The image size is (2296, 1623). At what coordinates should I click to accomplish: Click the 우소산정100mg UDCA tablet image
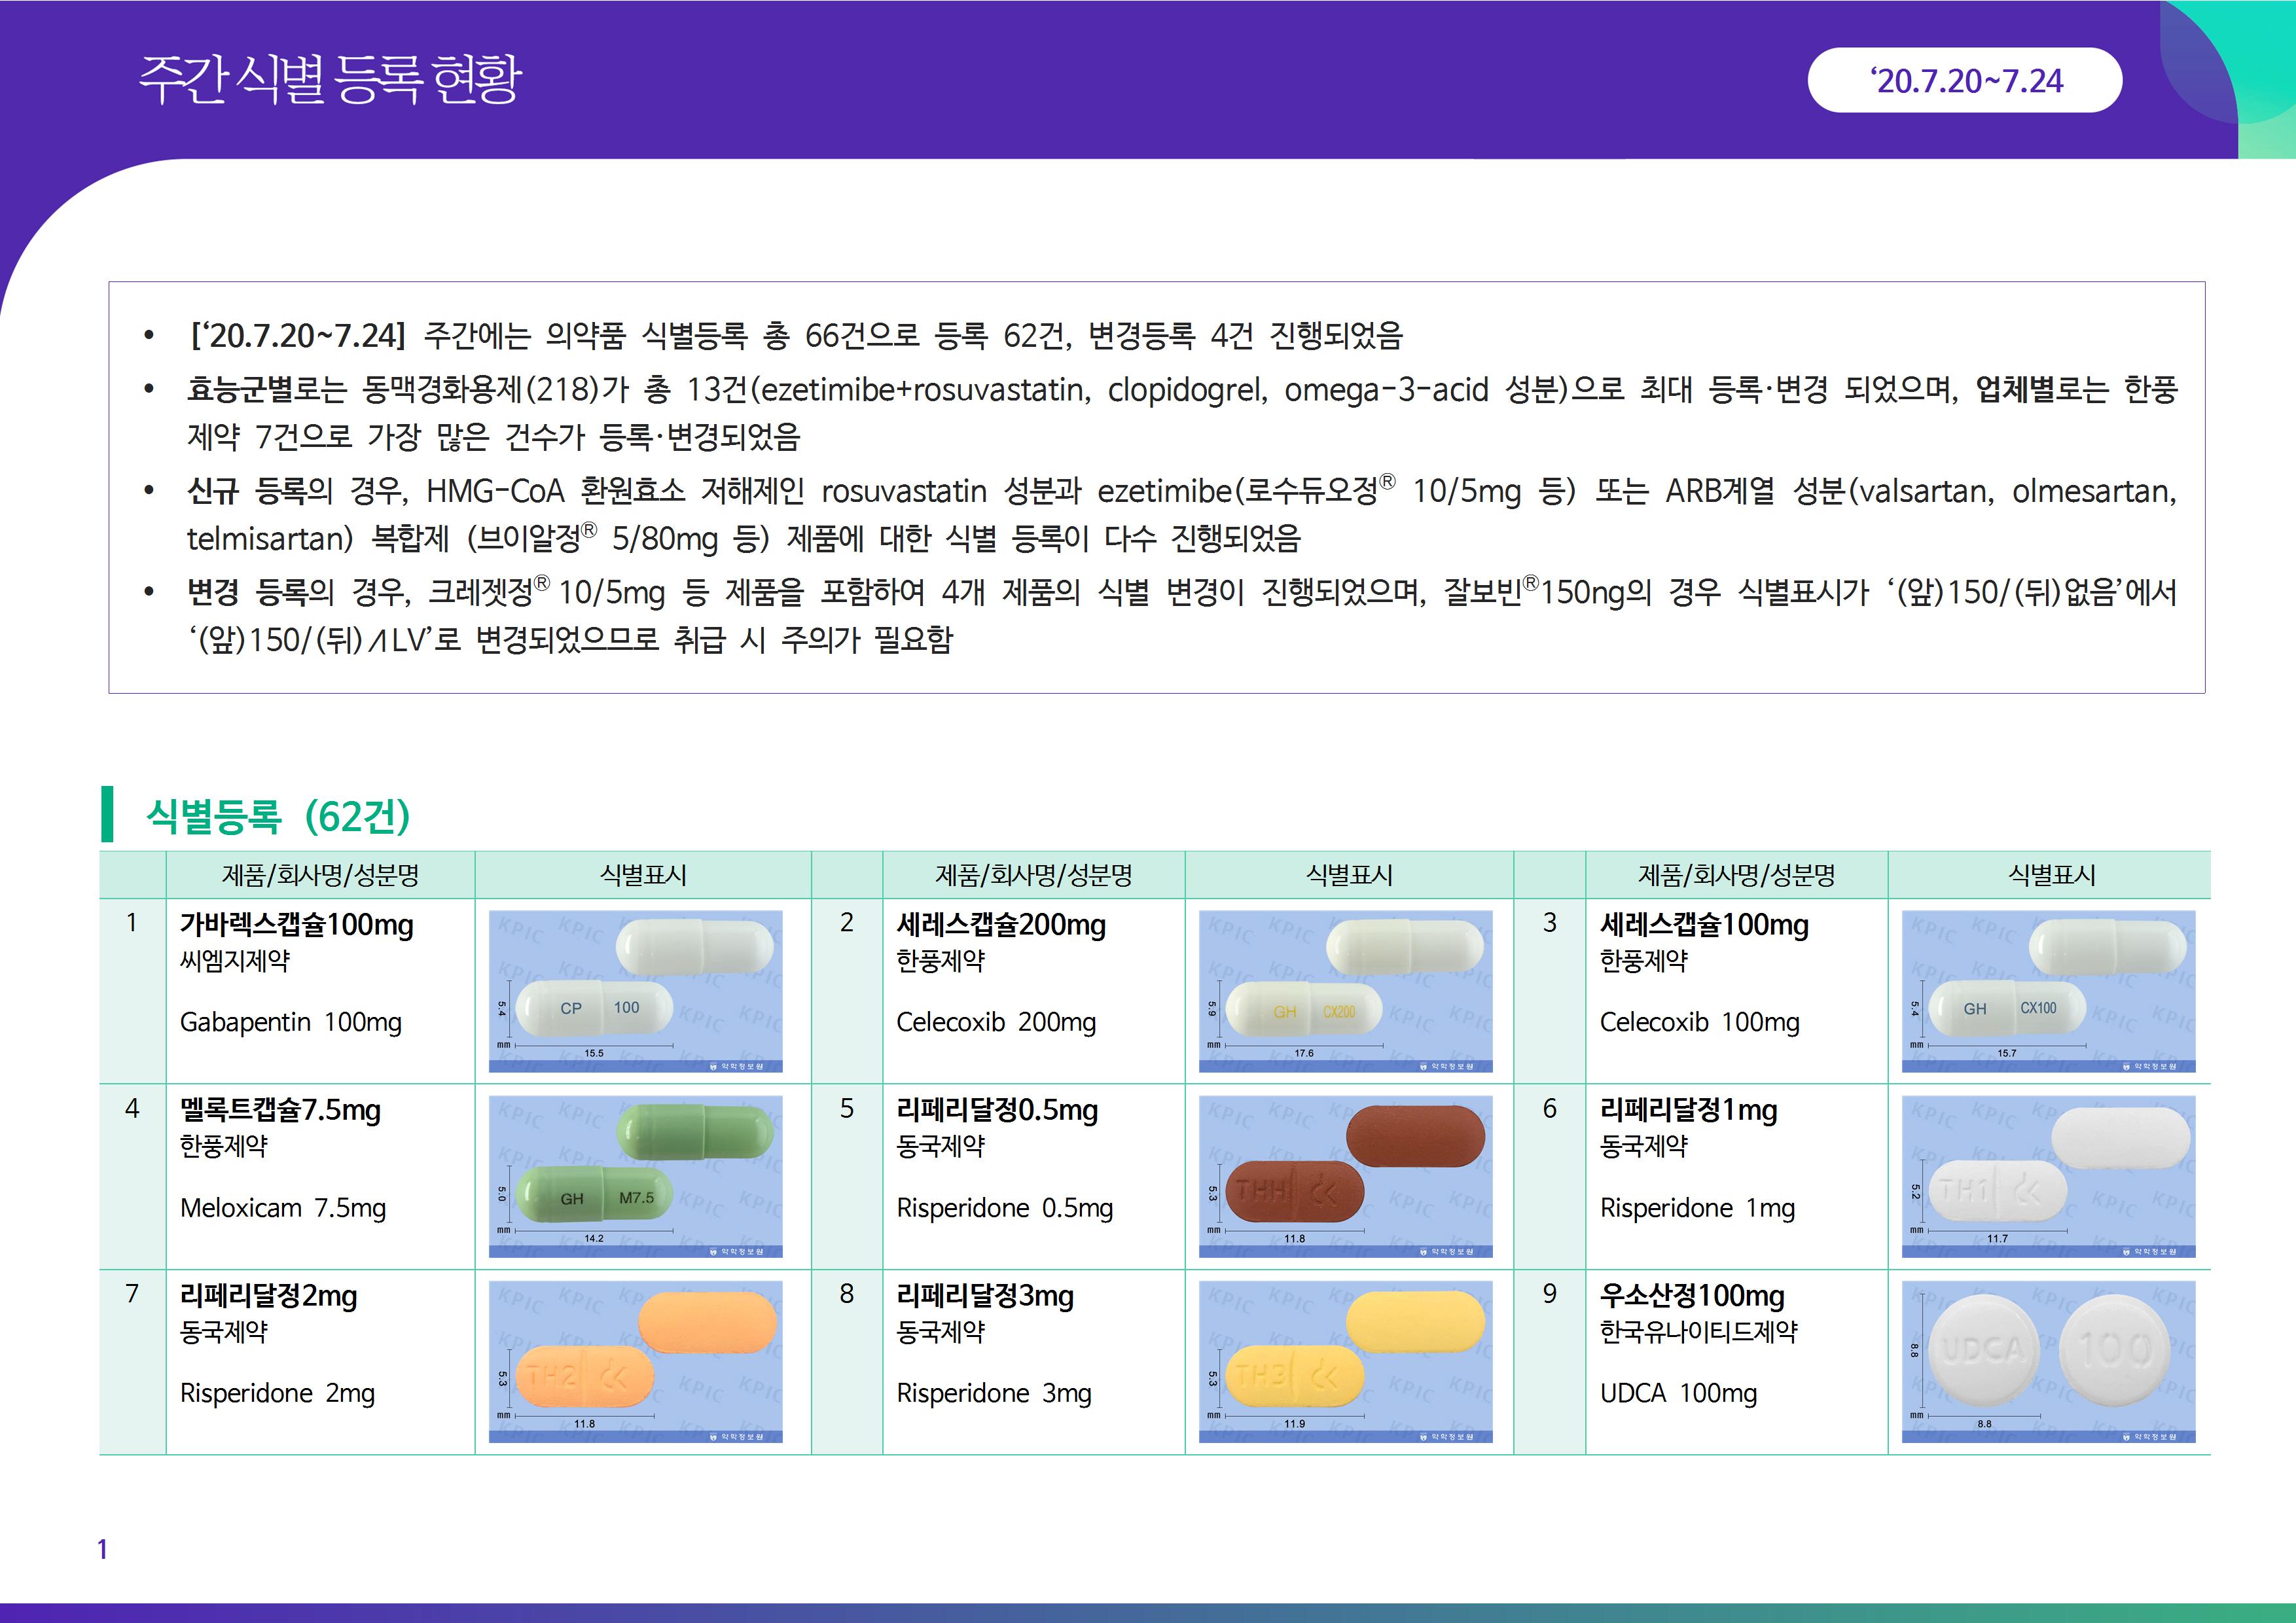(x=2048, y=1361)
